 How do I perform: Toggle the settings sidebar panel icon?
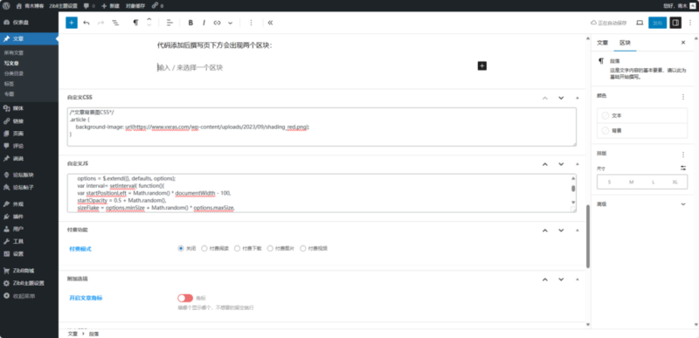point(675,23)
